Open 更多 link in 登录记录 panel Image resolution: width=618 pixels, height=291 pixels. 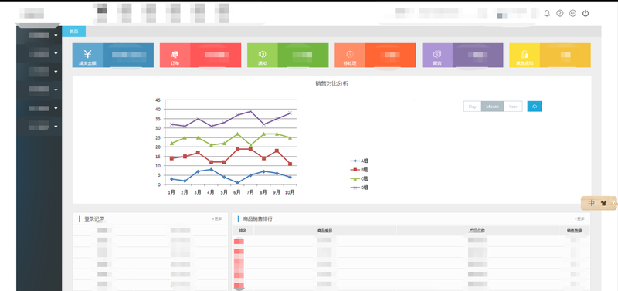(217, 219)
